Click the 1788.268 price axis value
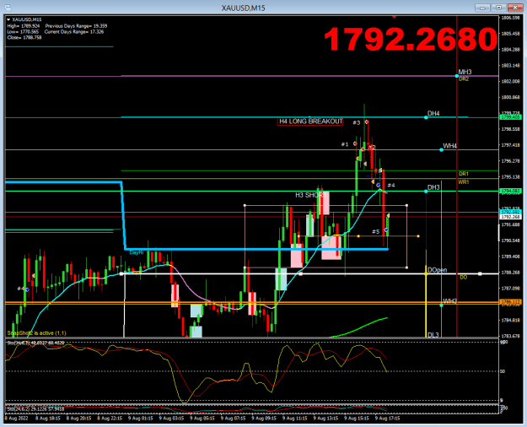Viewport: 527px width, 427px height. 510,273
